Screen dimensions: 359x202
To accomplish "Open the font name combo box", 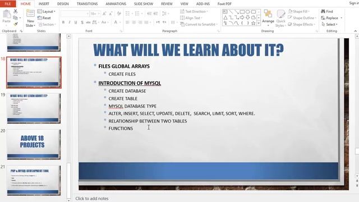I will (x=75, y=13).
